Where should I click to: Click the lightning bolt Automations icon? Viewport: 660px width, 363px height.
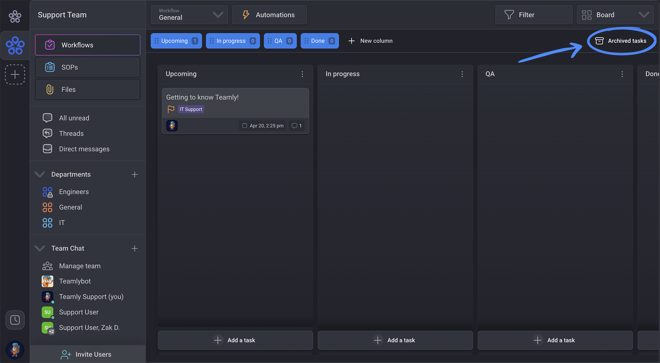pyautogui.click(x=246, y=15)
